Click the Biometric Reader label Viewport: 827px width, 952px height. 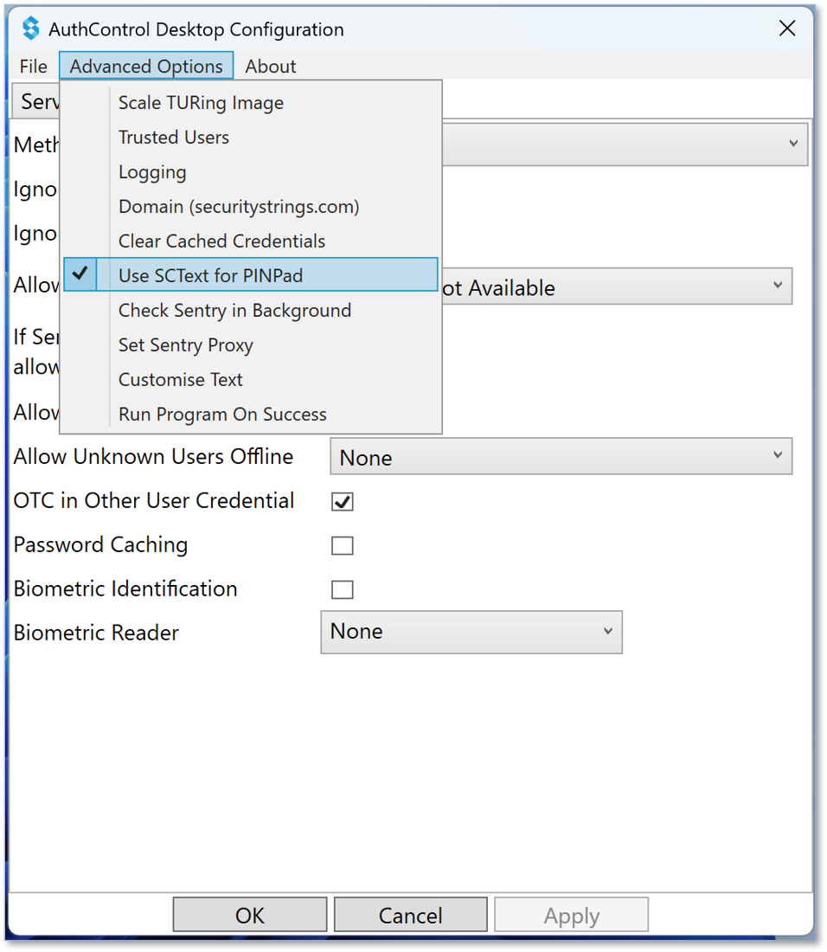97,633
